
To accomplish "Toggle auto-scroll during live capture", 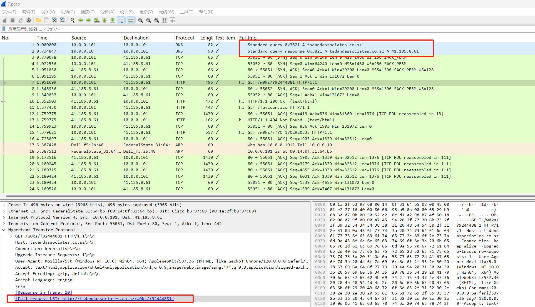I will click(x=121, y=20).
